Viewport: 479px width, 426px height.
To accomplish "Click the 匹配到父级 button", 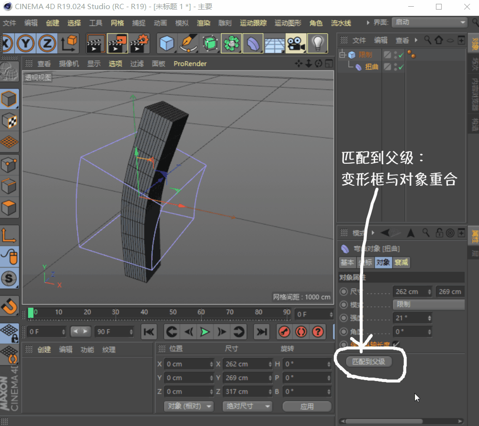I will (369, 361).
